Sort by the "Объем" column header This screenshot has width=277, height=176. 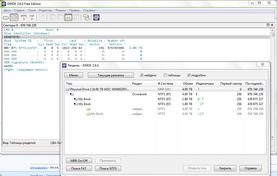[188, 84]
